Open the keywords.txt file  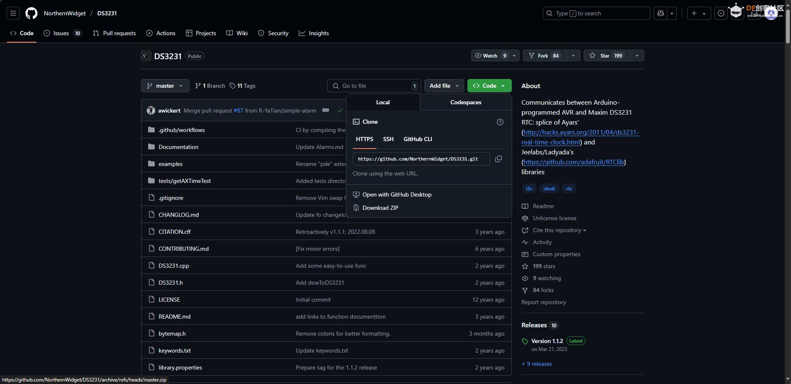pyautogui.click(x=175, y=350)
